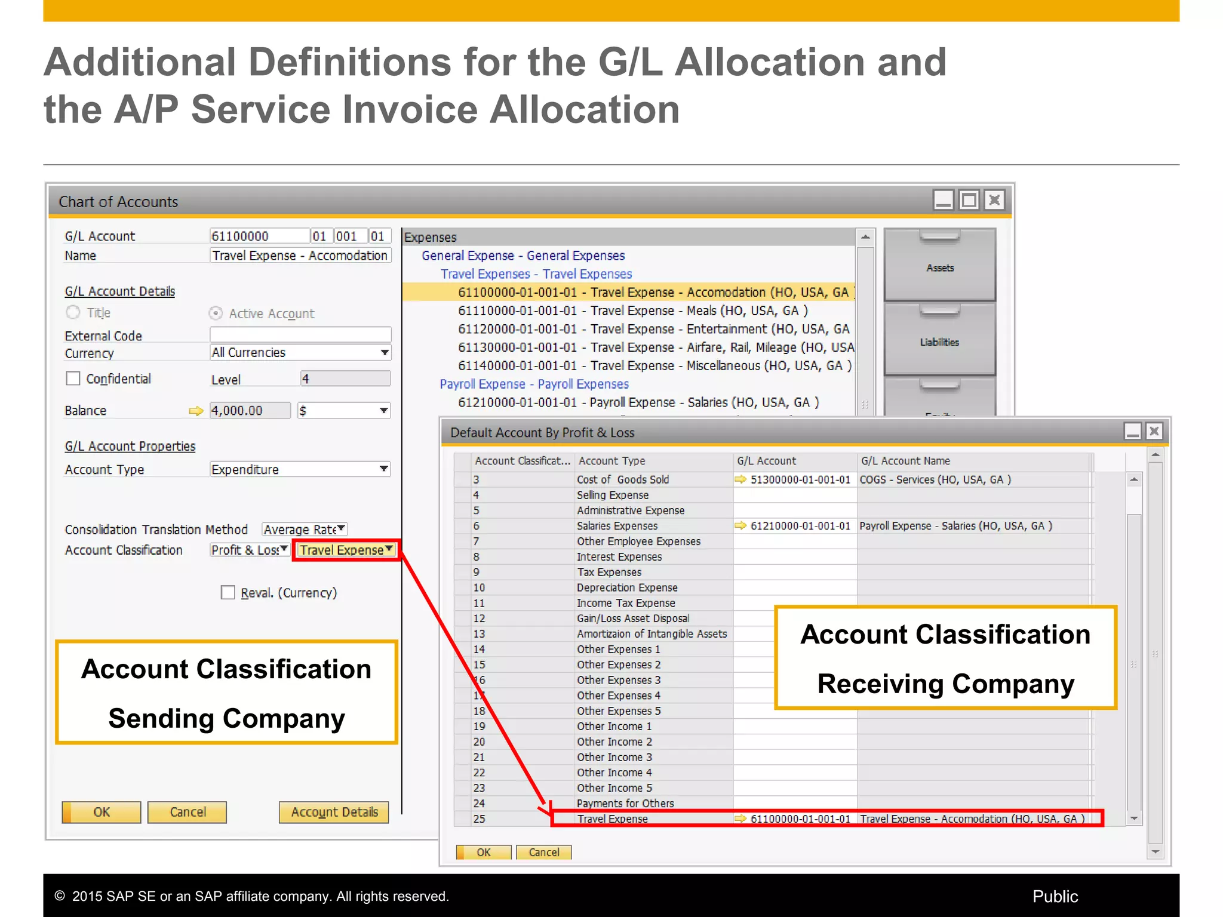Select Payroll Expense - Payroll Expenses tree node
Viewport: 1223px width, 917px height.
[534, 384]
